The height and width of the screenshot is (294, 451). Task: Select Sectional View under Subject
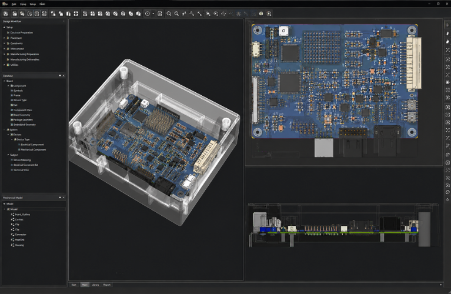21,170
